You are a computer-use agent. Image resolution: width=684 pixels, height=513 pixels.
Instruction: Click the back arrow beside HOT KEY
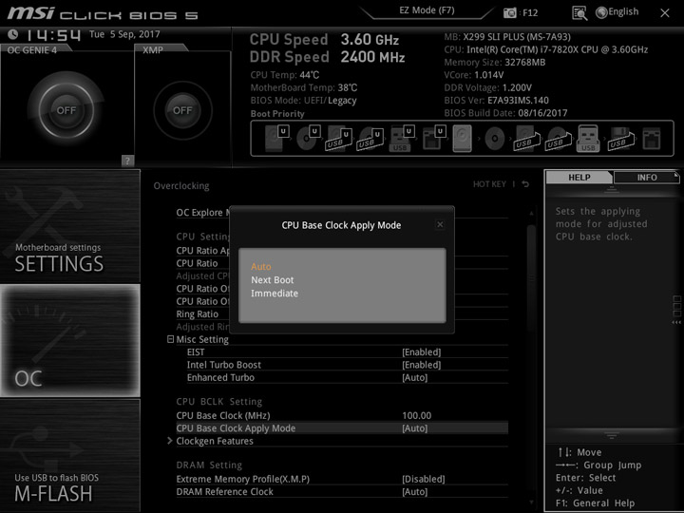tap(525, 184)
